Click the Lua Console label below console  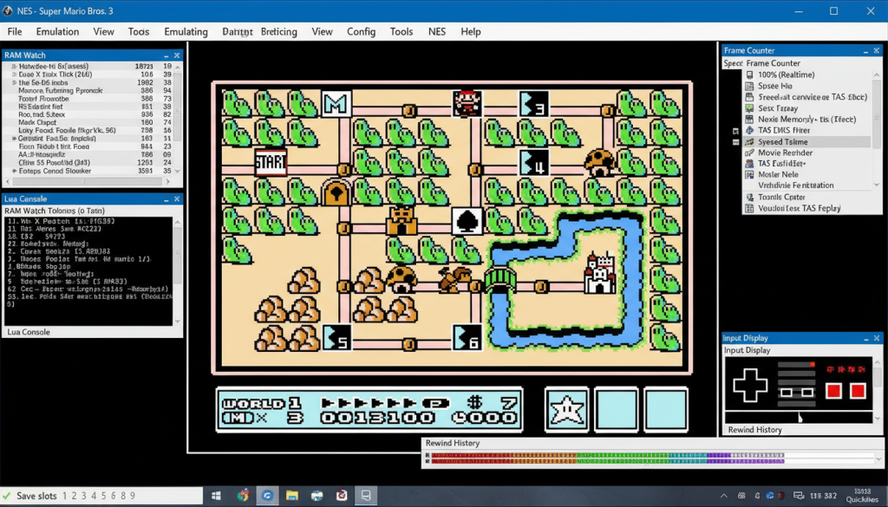[x=29, y=332]
